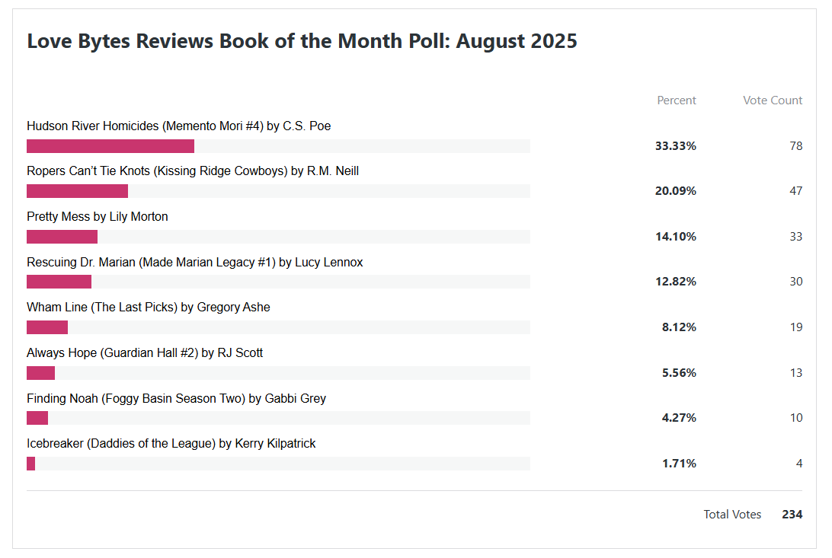The image size is (832, 558).
Task: Select Always Hope by RJ Scott
Action: click(x=145, y=353)
